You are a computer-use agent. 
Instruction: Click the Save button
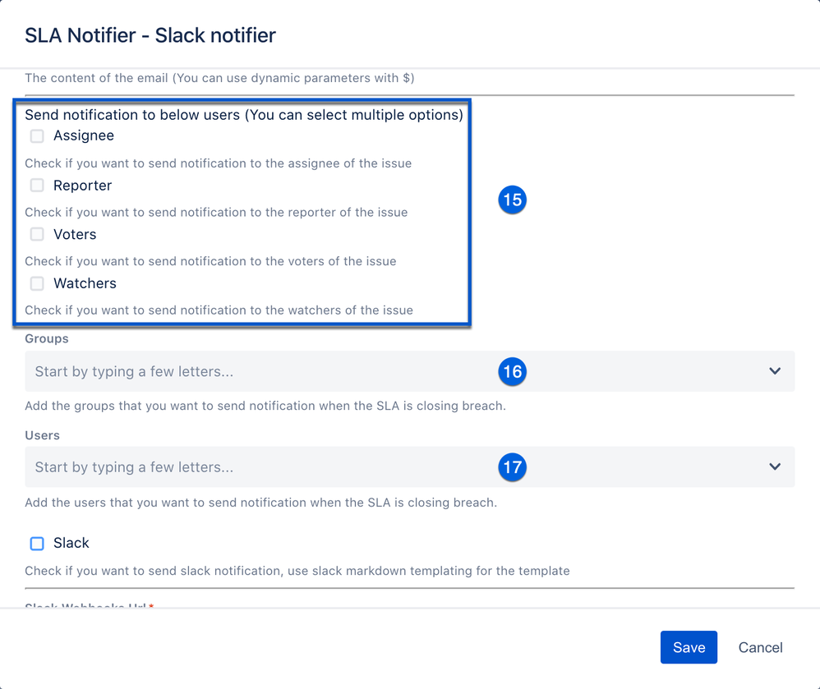pos(689,647)
